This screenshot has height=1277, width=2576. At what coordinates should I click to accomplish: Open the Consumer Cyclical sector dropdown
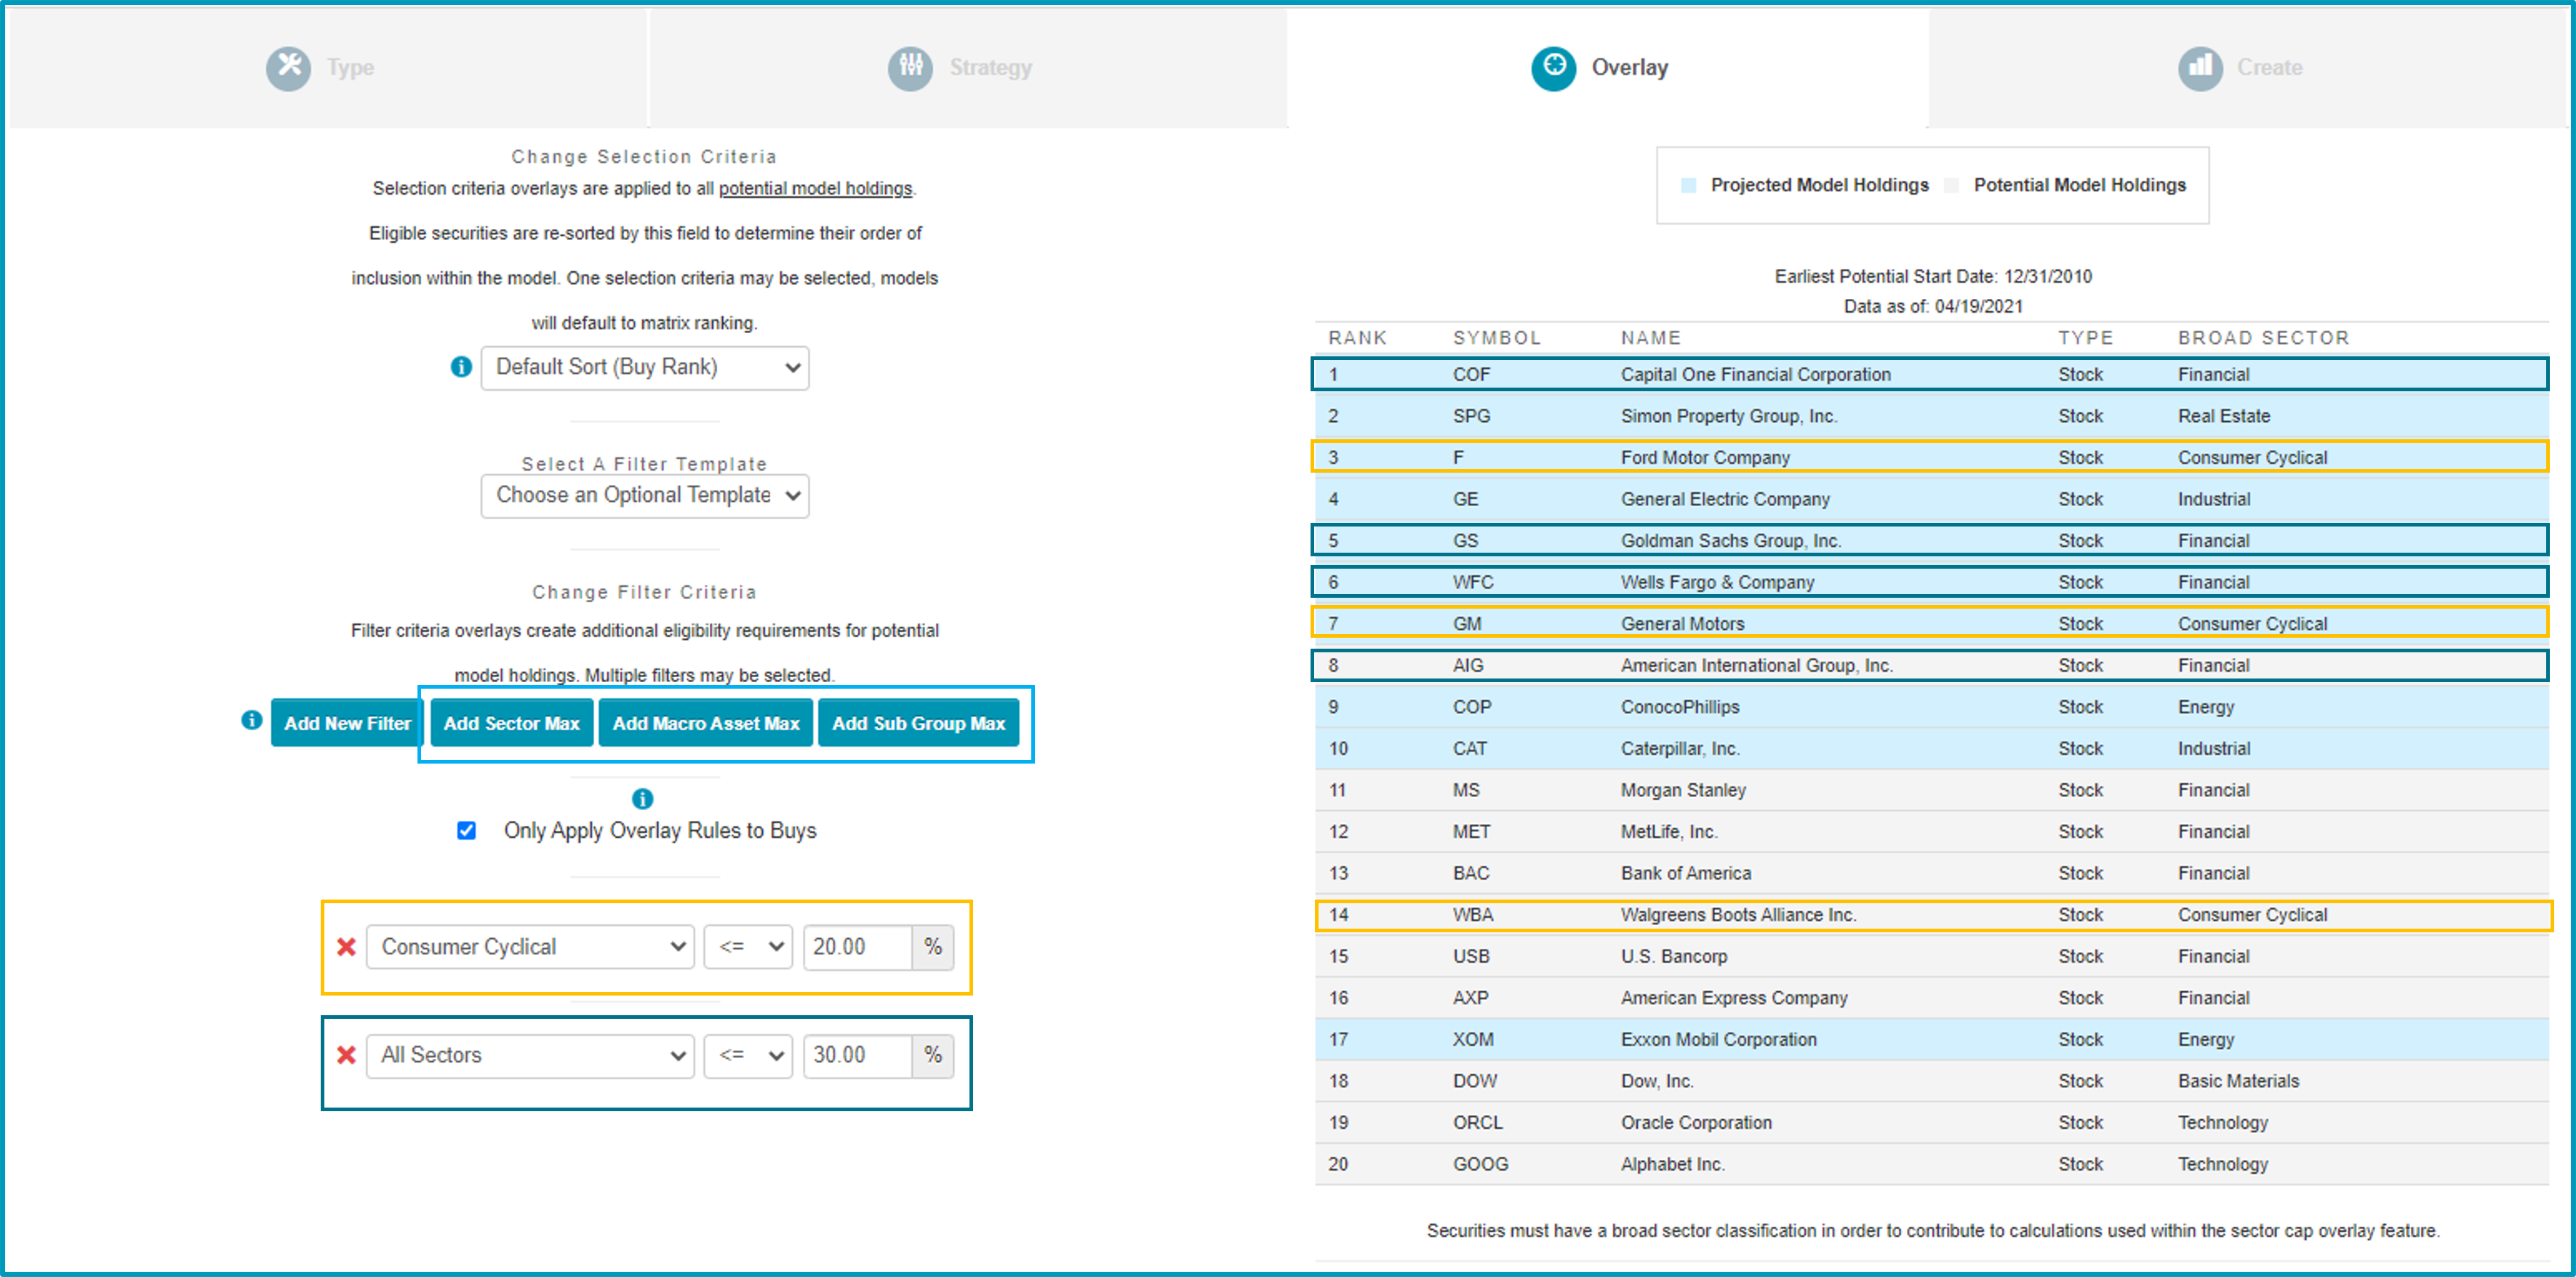530,947
